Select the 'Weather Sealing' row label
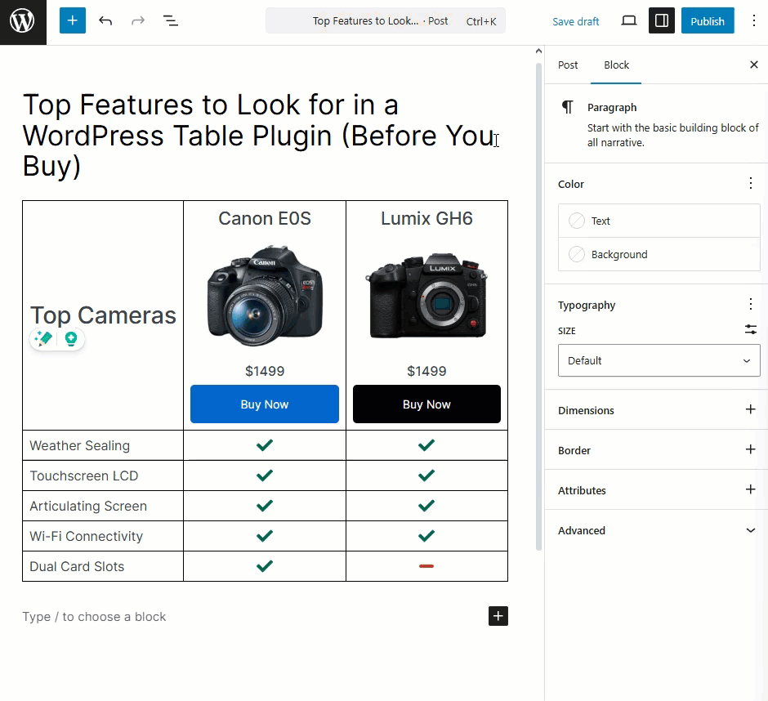Image resolution: width=768 pixels, height=701 pixels. pyautogui.click(x=80, y=445)
